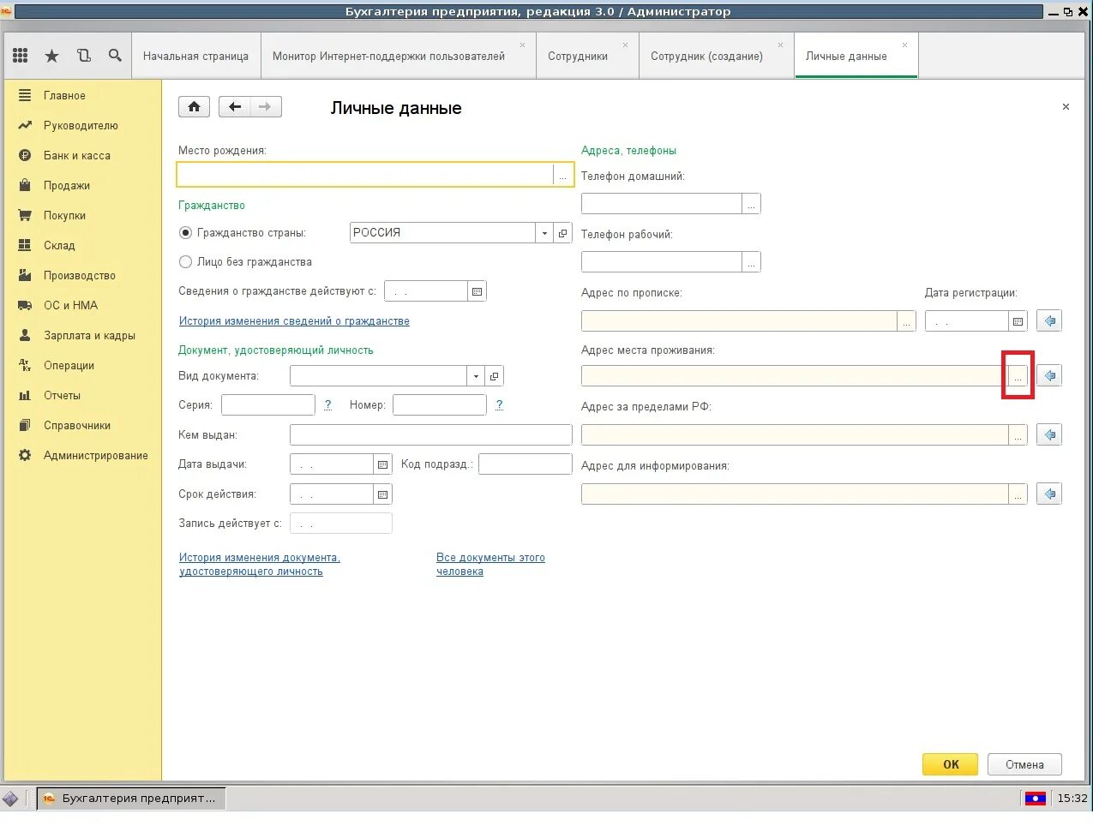1093x826 pixels.
Task: Open Все документы этого человека link
Action: (490, 565)
